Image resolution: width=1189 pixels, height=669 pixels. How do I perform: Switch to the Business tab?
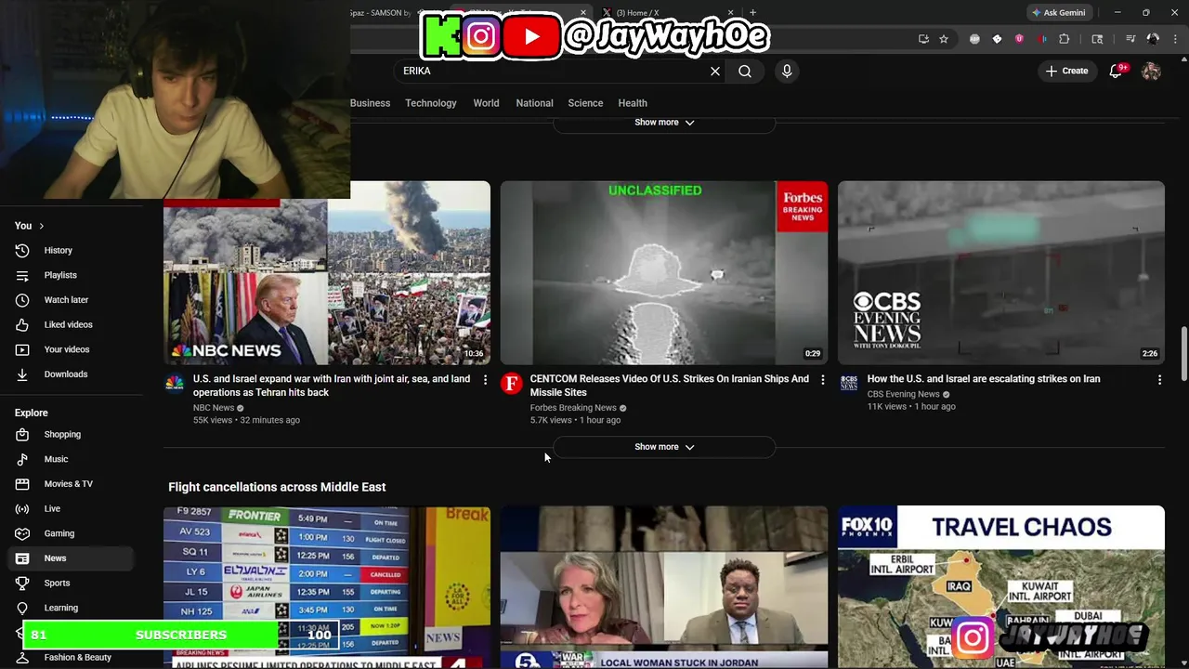(x=370, y=103)
